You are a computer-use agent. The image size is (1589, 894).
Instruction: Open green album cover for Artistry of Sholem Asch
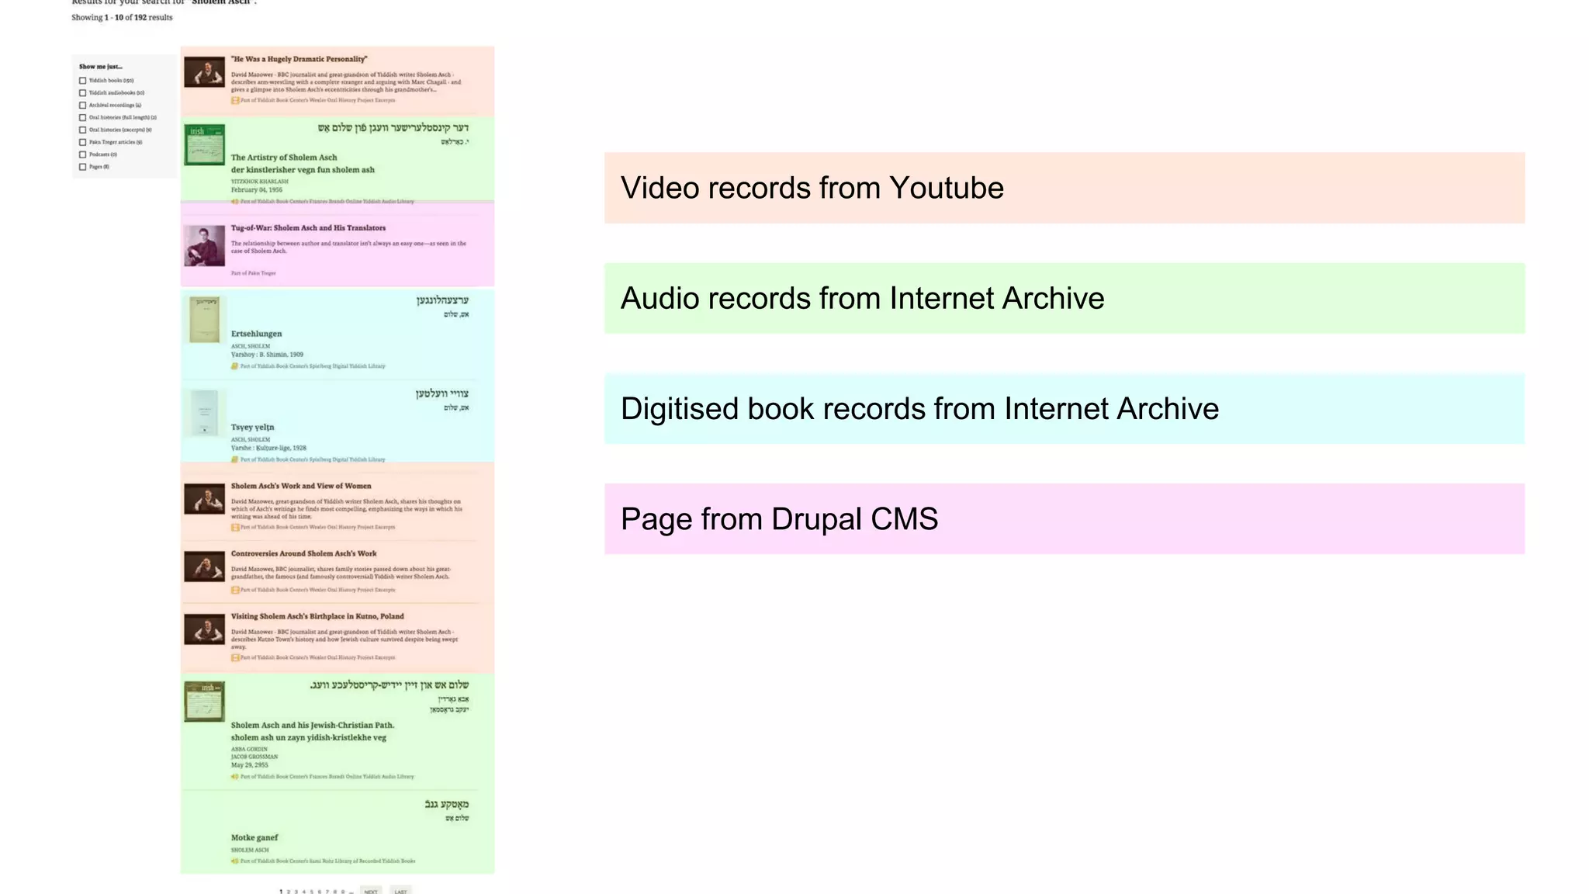pyautogui.click(x=204, y=144)
